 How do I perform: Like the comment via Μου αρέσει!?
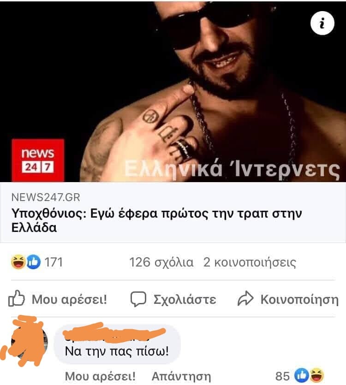pos(100,376)
